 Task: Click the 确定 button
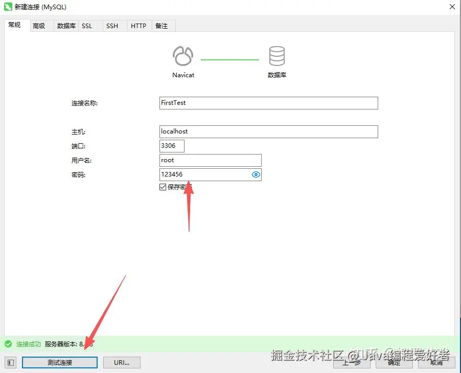coord(394,363)
